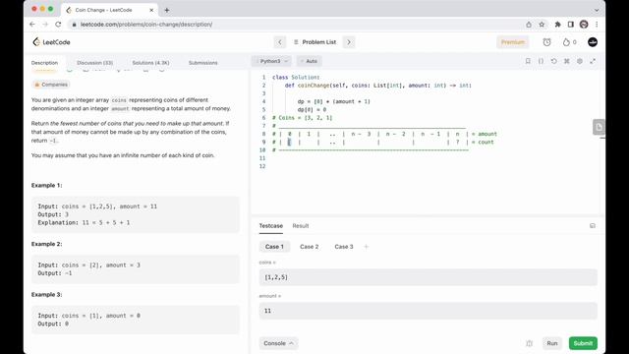Switch to the Testcase tab
Screen dimensions: 629x354
point(271,226)
